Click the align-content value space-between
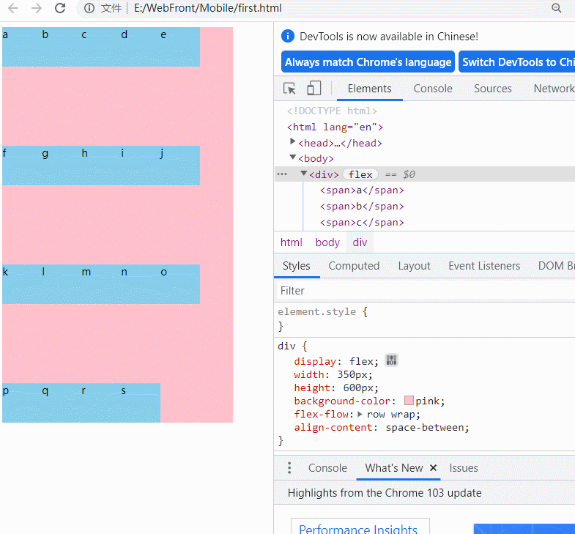The image size is (575, 534). click(425, 427)
